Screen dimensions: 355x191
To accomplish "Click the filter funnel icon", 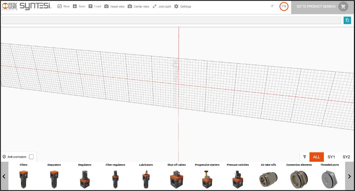I will pos(305,157).
